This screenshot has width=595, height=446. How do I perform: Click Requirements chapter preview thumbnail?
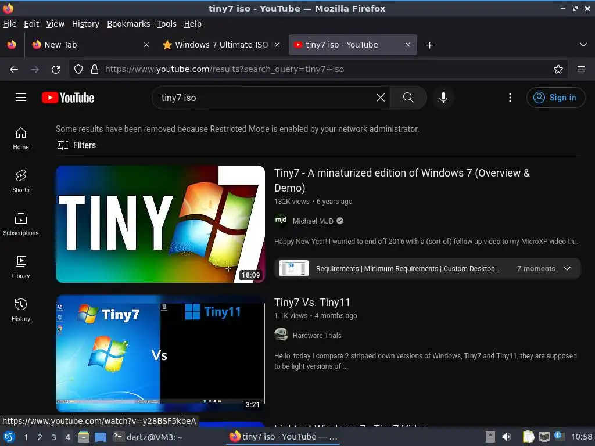[x=293, y=268]
